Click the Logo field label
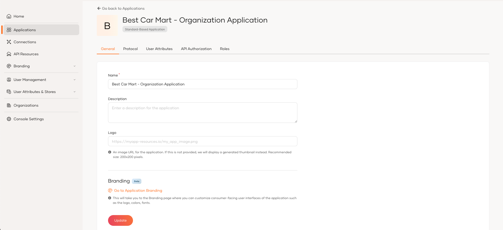Screen dimensions: 503x230 112,133
